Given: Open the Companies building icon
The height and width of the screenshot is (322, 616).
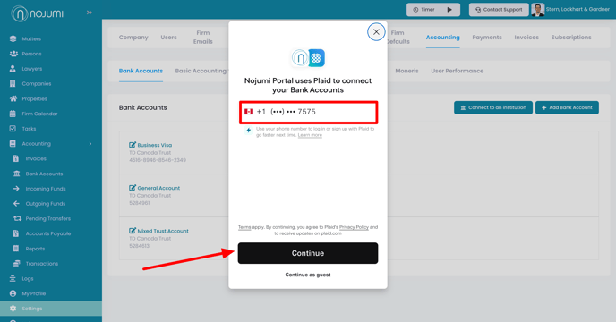Looking at the screenshot, I should [13, 84].
